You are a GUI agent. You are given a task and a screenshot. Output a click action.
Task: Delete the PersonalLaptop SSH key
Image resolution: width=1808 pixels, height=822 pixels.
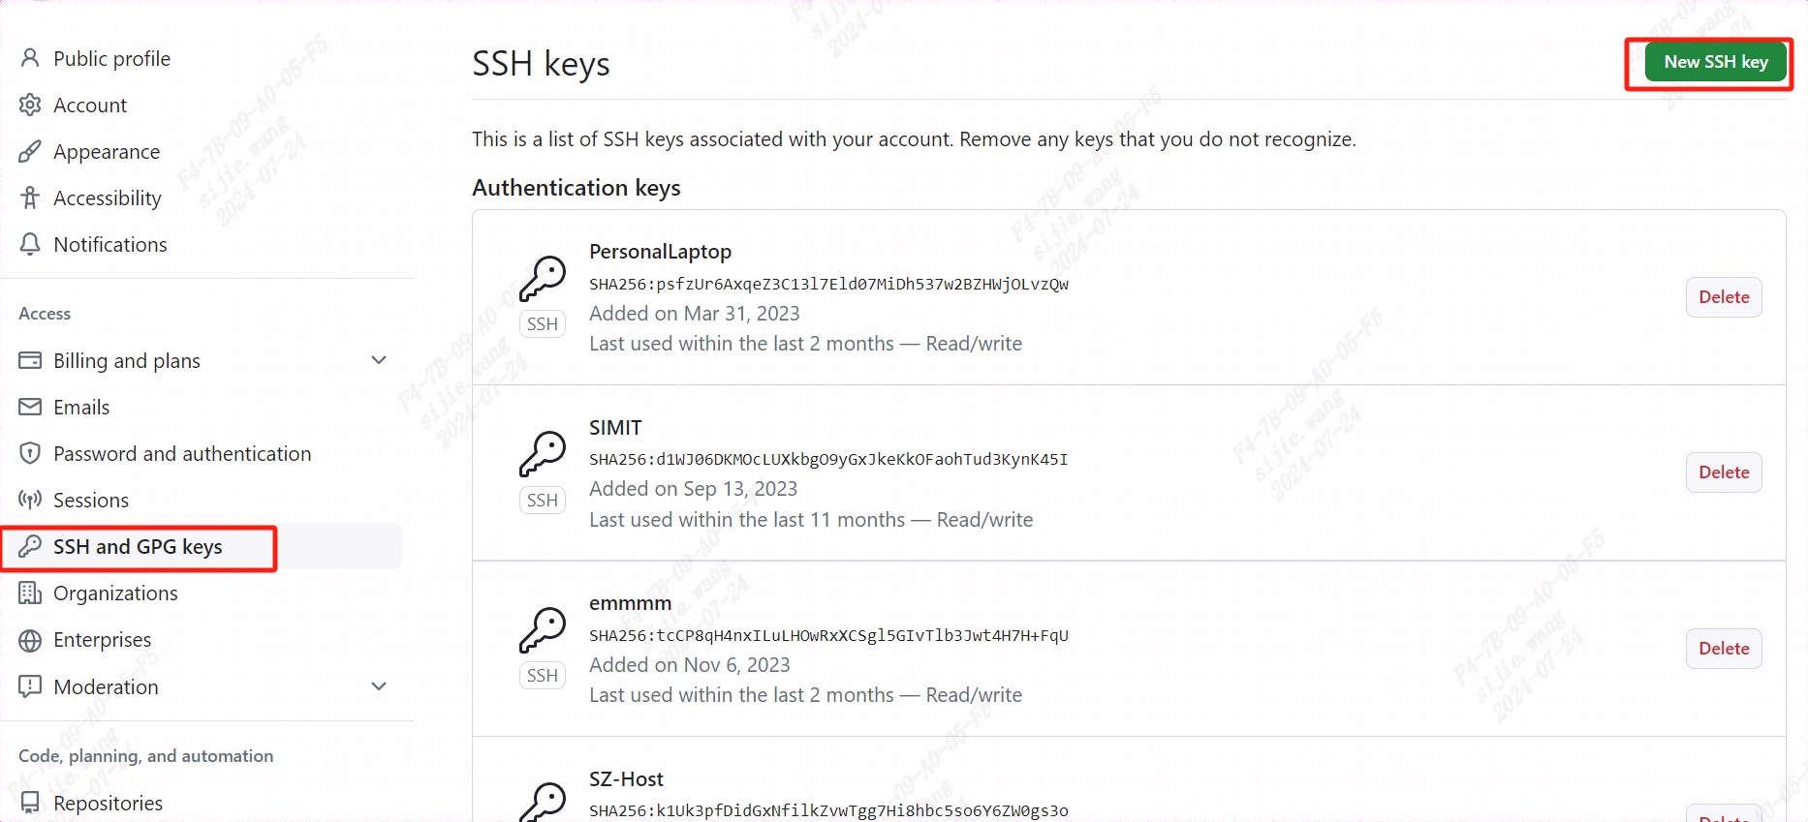(1724, 297)
